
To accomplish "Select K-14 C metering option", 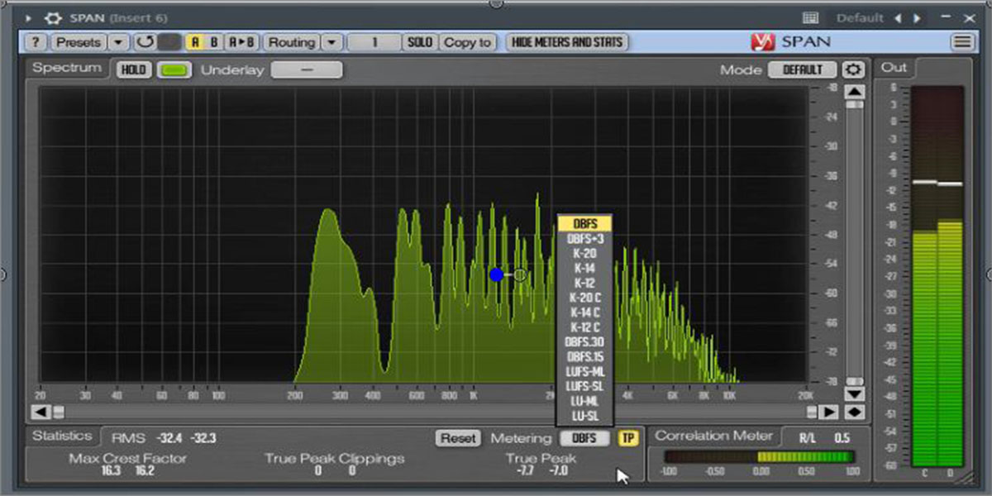I will click(x=585, y=312).
